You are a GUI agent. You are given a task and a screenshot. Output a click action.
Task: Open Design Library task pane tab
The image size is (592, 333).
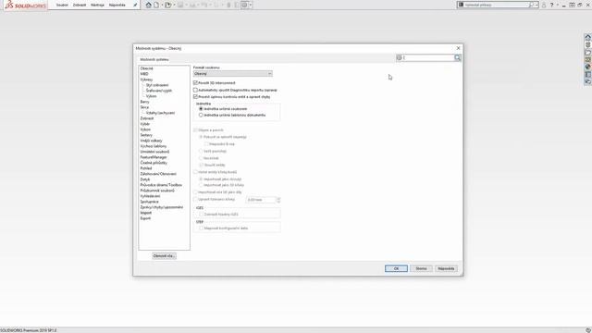(x=588, y=44)
